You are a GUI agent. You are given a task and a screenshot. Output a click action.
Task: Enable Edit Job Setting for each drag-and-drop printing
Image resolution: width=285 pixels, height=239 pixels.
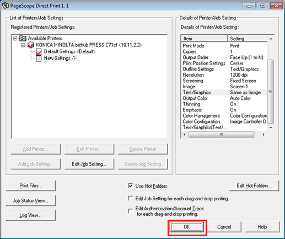(130, 199)
